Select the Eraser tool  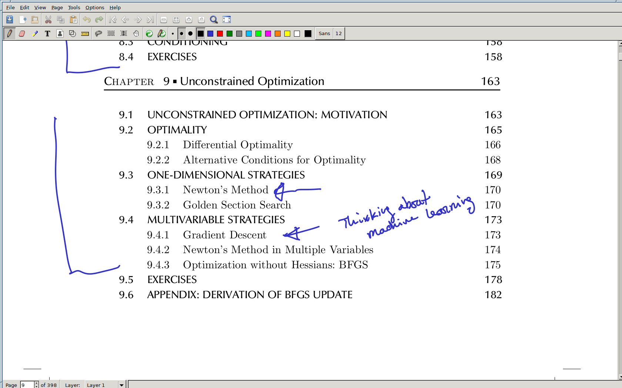[22, 34]
